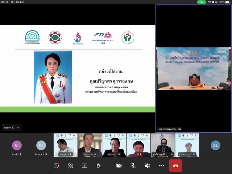Viewport: 232px width, 174px height.
Task: Open the meeting chat icon
Action: (56, 166)
